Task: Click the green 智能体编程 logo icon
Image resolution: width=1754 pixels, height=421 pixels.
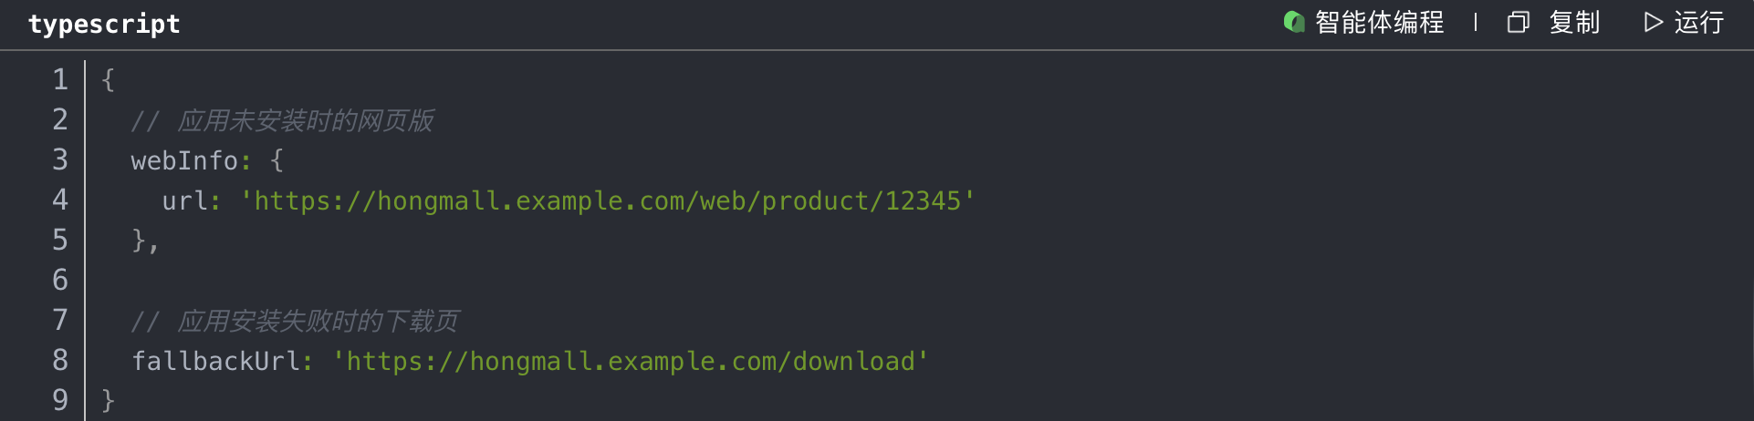Action: click(1294, 22)
